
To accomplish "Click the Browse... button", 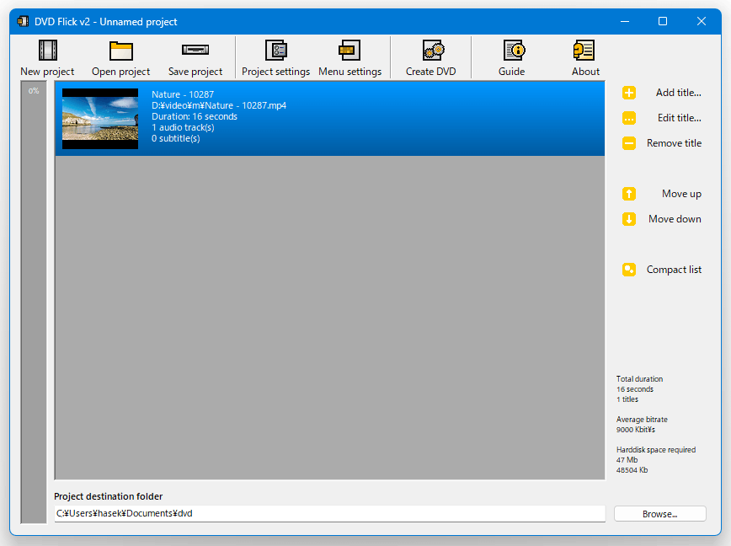I will coord(659,514).
